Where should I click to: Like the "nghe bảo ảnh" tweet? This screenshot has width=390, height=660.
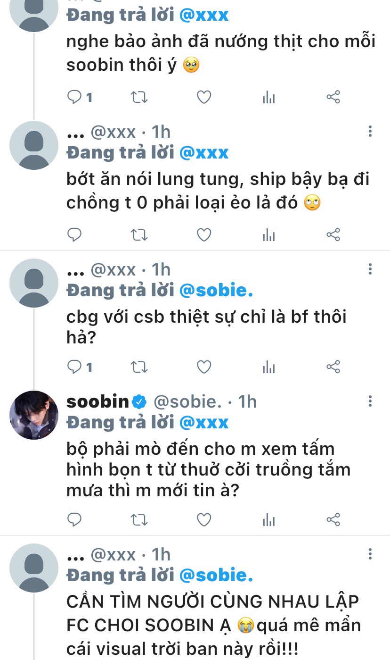pos(203,97)
